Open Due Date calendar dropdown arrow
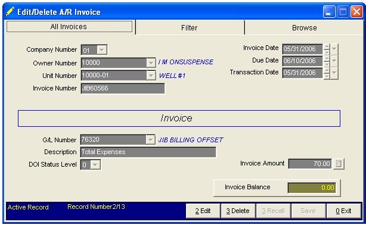 [334, 61]
